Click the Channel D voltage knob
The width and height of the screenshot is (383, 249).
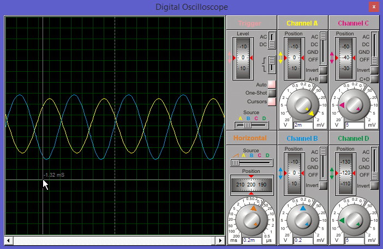tap(354, 220)
